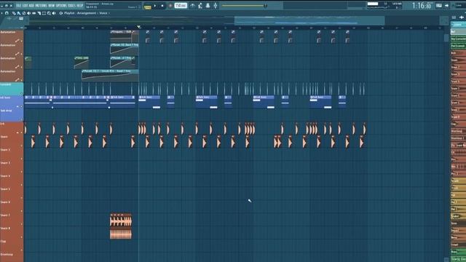Click the Arrangement breadcrumb in playlist title
Viewport: 466px width, 262px height.
(x=87, y=13)
